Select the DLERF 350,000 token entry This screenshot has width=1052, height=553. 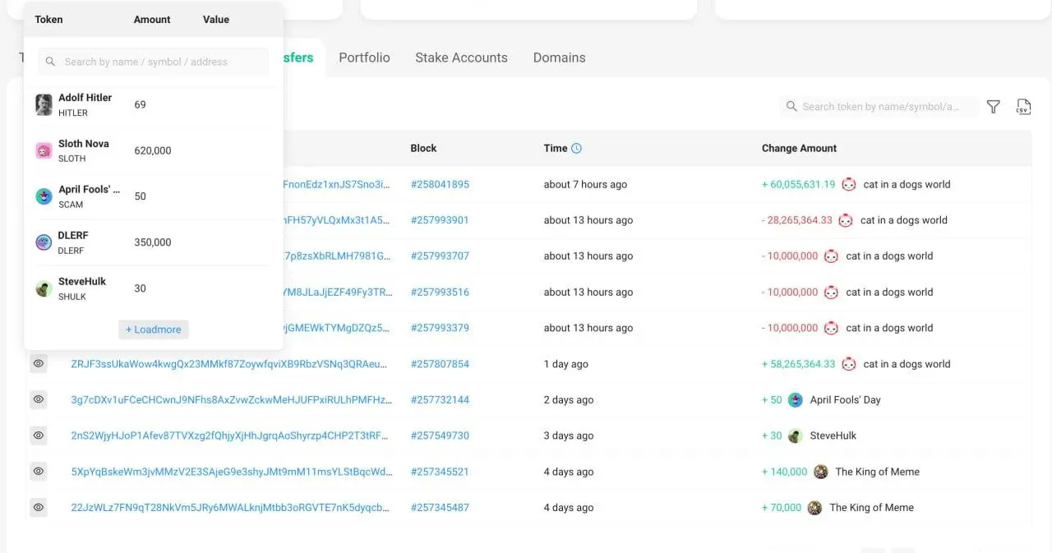(154, 242)
